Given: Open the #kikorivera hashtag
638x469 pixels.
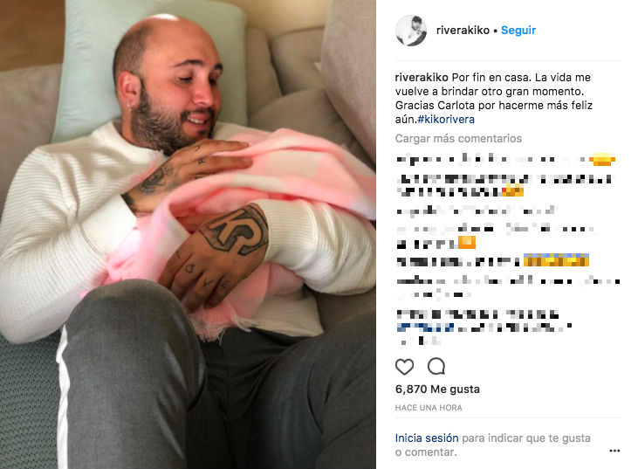Looking at the screenshot, I should tap(446, 120).
